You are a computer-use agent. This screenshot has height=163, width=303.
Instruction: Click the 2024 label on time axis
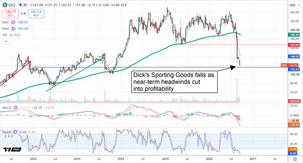point(120,159)
